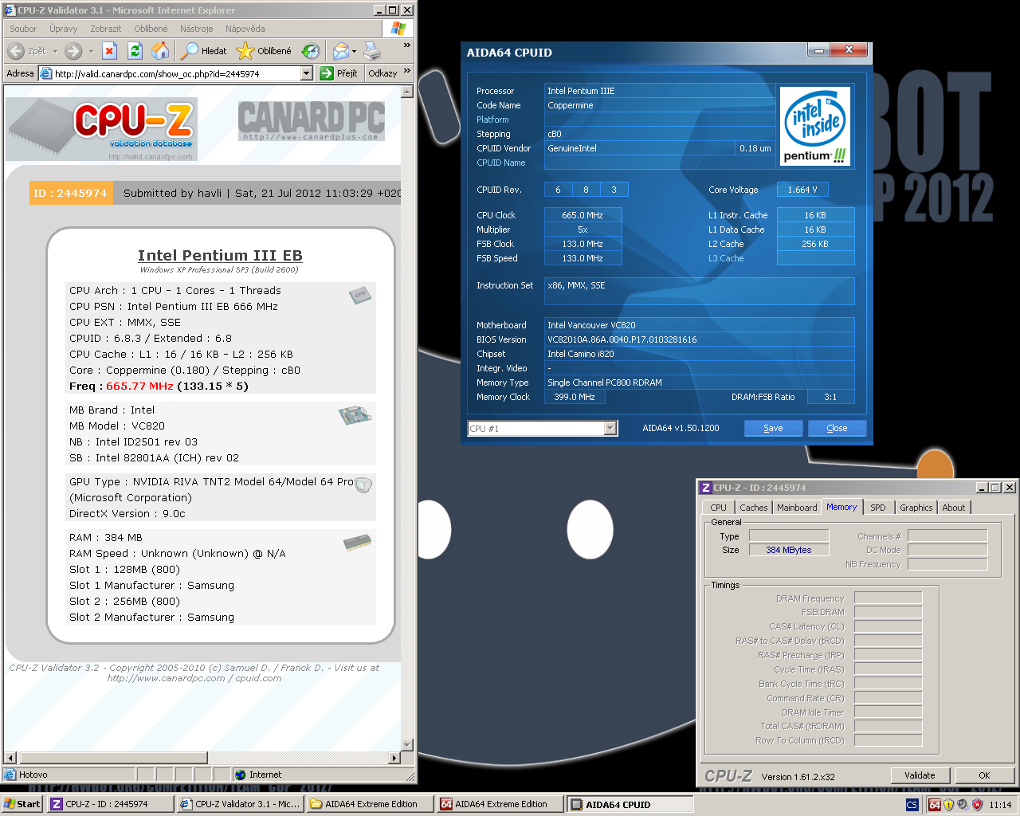Click the yellow security shield tray icon
Screen dimensions: 1020x816
pos(948,805)
